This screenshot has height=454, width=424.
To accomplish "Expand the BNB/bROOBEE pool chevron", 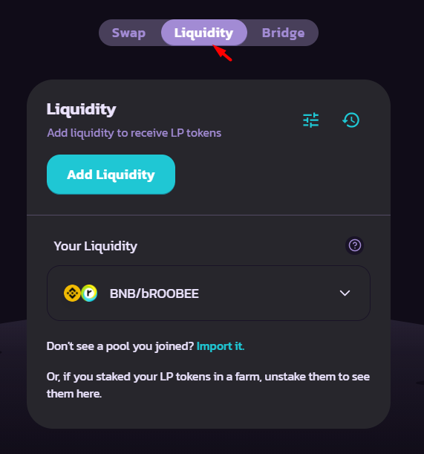I will coord(345,293).
